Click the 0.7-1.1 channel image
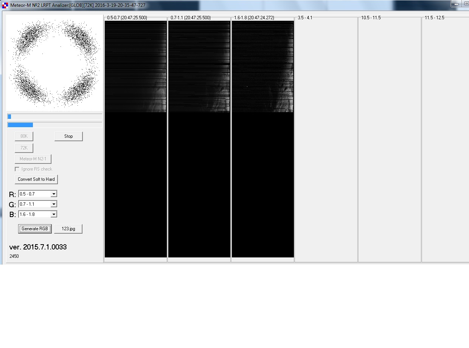This screenshot has width=469, height=348. pyautogui.click(x=199, y=139)
